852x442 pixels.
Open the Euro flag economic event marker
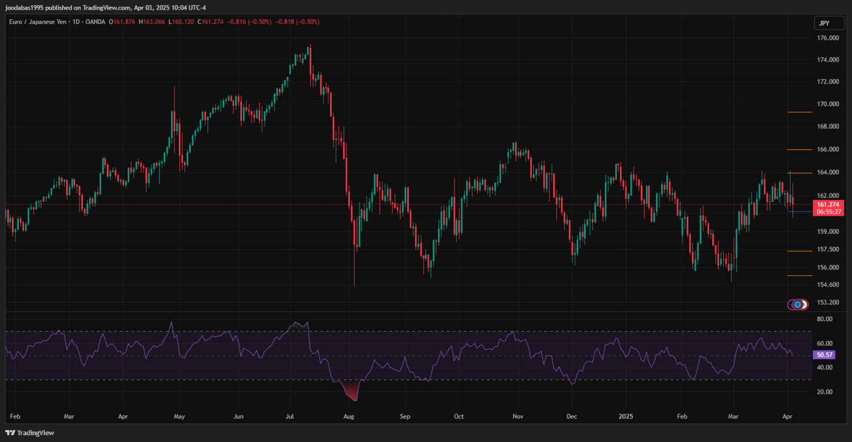798,305
